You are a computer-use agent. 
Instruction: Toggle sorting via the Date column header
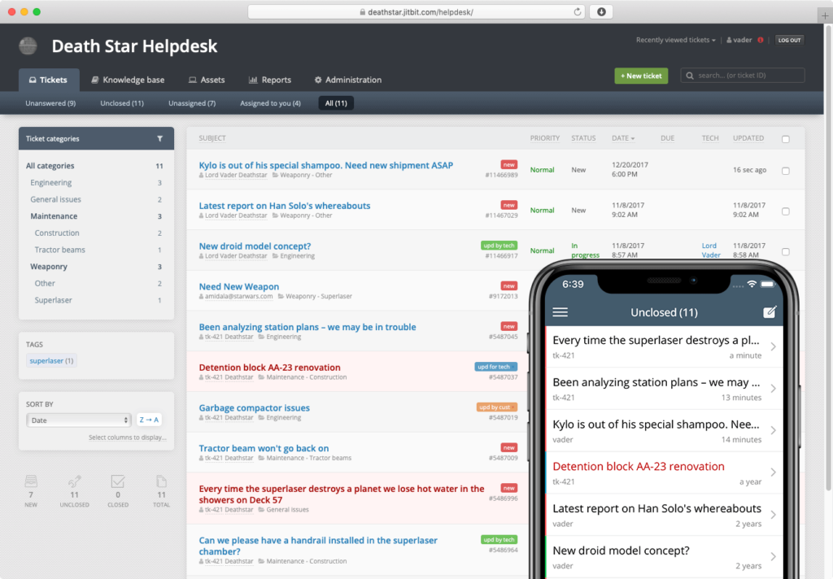point(623,138)
